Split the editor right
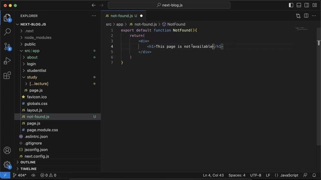This screenshot has width=321, height=180. click(306, 15)
